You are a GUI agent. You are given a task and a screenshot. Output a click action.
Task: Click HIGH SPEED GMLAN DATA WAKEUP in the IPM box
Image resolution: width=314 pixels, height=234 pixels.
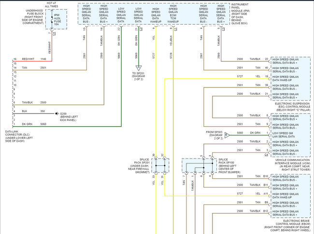point(156,15)
